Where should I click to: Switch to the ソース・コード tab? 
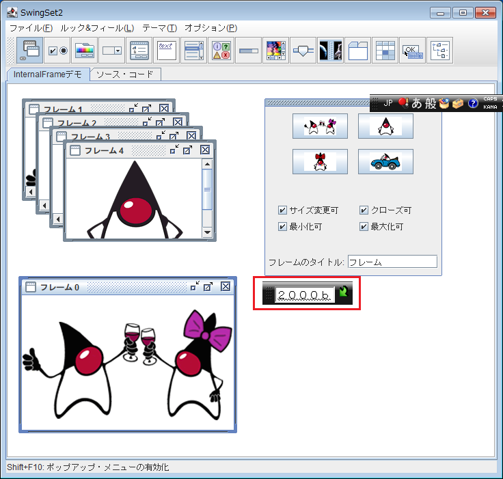[125, 74]
